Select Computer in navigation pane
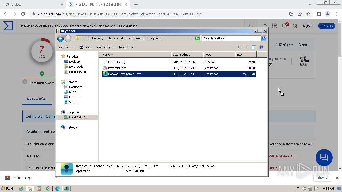The image size is (342, 192). click(73, 112)
